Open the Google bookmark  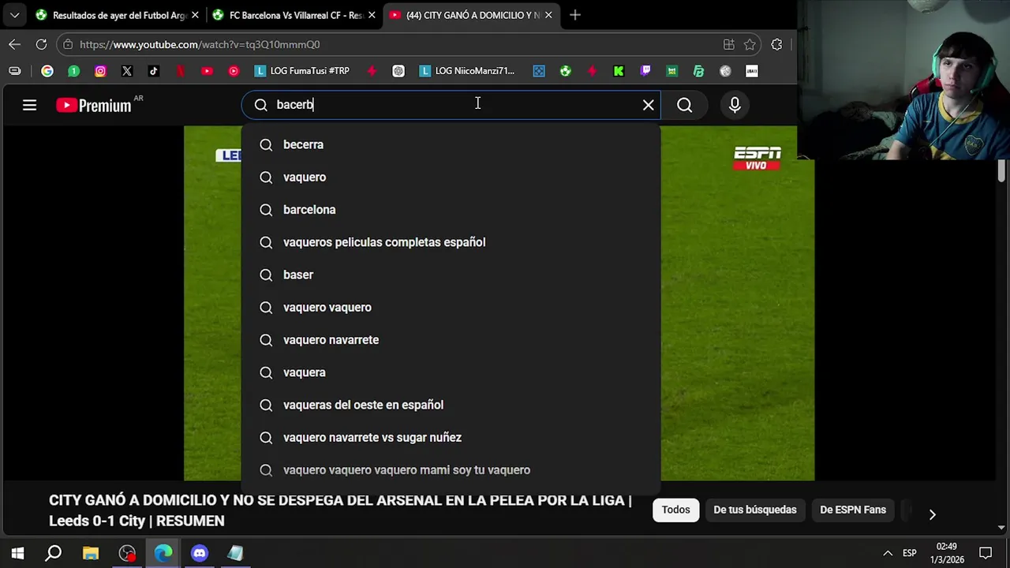pos(47,71)
